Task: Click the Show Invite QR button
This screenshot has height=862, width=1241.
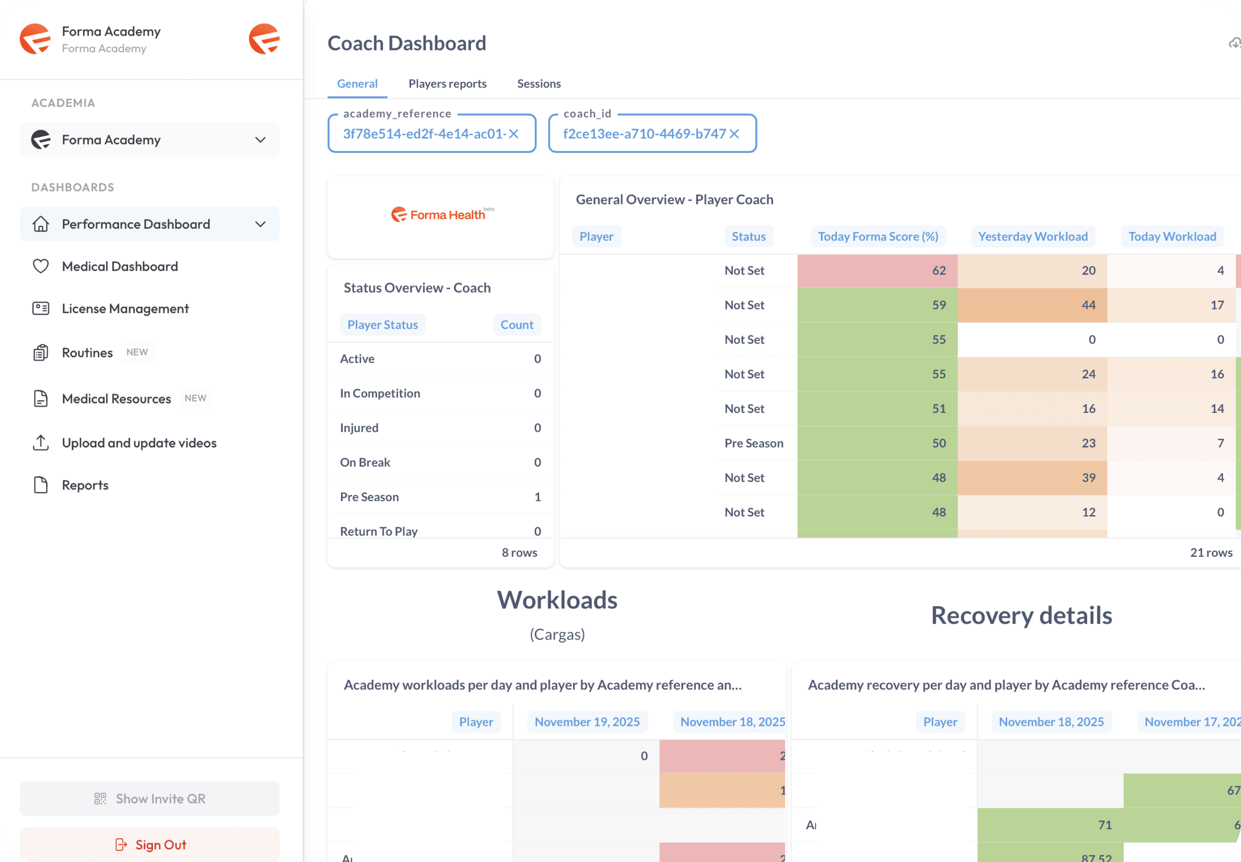Action: [x=150, y=798]
